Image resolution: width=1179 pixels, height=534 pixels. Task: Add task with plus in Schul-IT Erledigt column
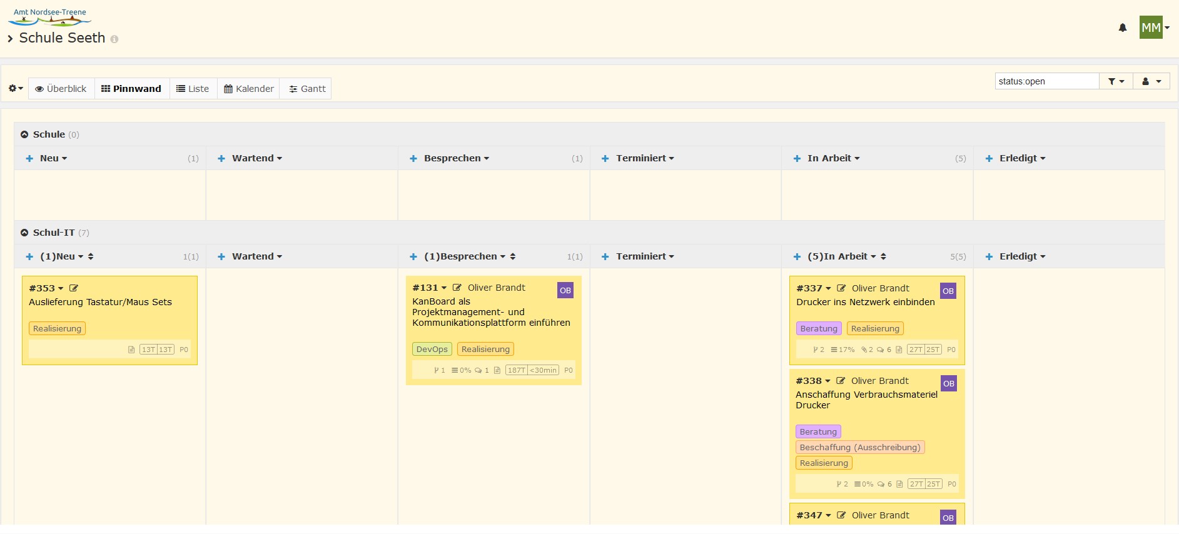(x=989, y=256)
